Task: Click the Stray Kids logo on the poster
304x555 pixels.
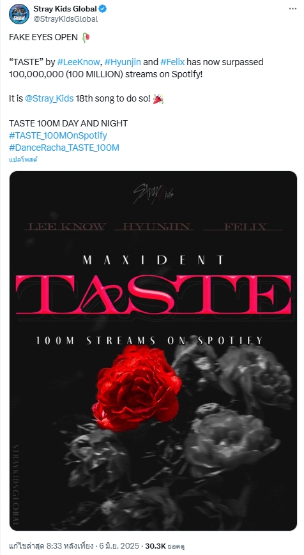Action: click(153, 194)
